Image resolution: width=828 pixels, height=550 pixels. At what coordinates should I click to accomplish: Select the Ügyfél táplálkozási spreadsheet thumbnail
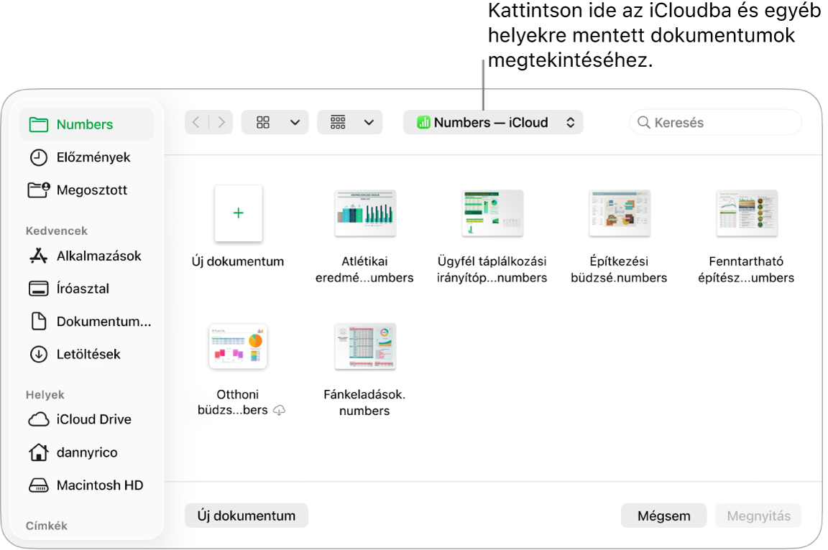pos(492,213)
